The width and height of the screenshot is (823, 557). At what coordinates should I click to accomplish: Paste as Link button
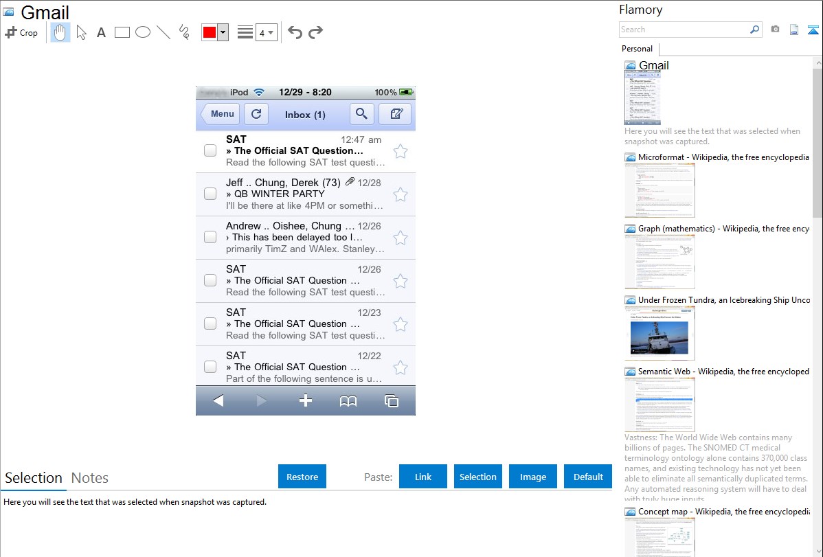[423, 477]
